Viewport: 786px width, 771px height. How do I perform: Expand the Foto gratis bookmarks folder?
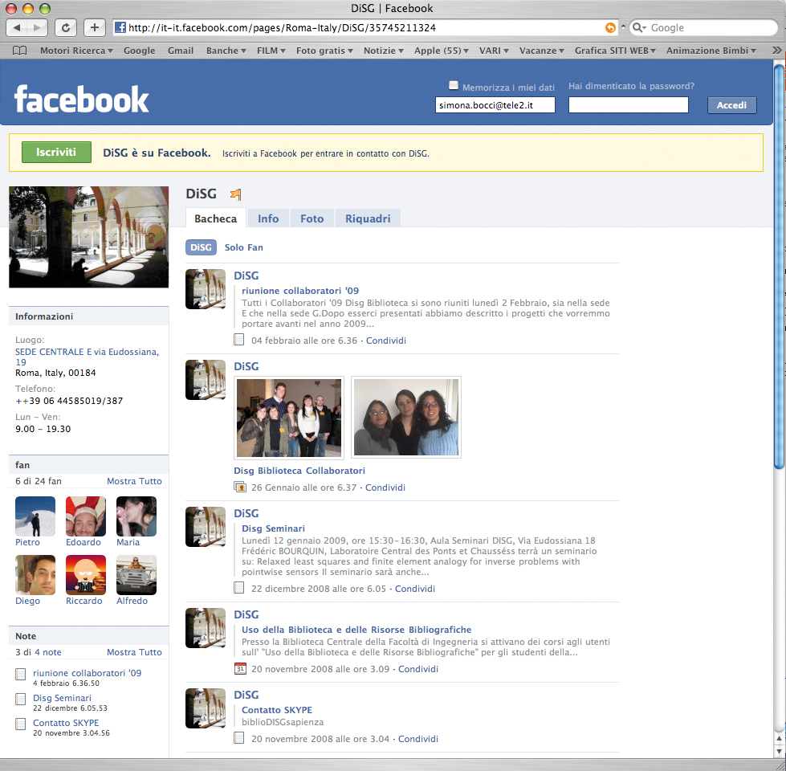click(324, 51)
